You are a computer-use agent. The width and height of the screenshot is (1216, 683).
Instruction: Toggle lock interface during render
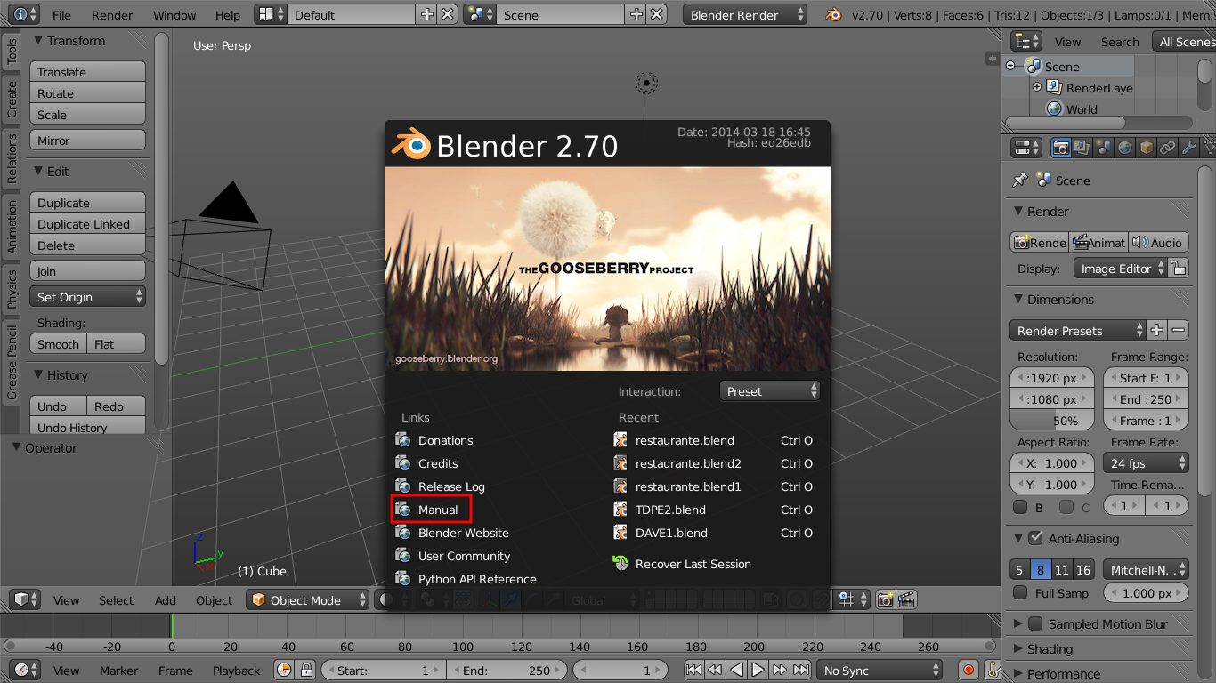point(1179,269)
